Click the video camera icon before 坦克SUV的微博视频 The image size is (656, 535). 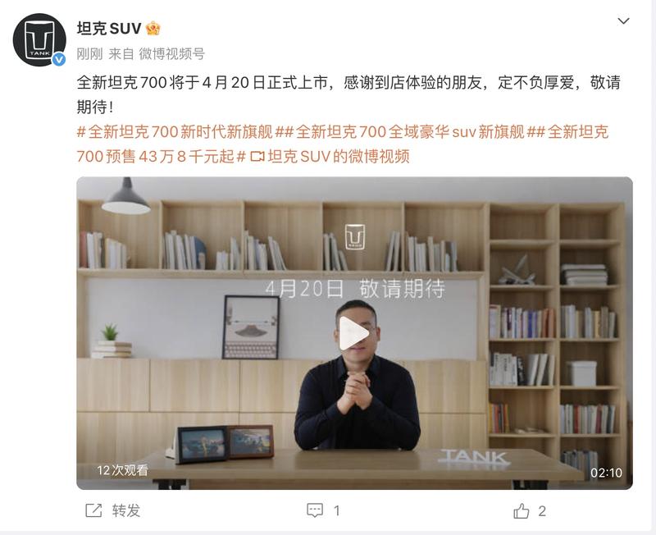(257, 157)
